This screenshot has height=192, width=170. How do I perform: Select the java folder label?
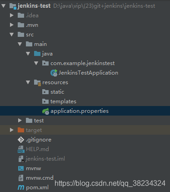tap(47, 54)
